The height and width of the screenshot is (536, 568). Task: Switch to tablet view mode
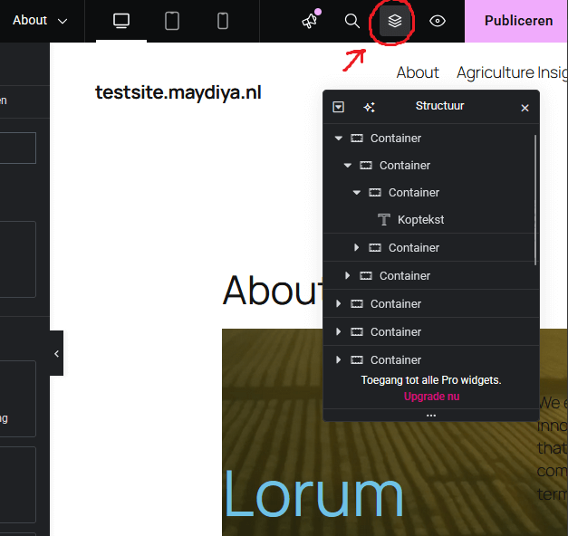(172, 21)
